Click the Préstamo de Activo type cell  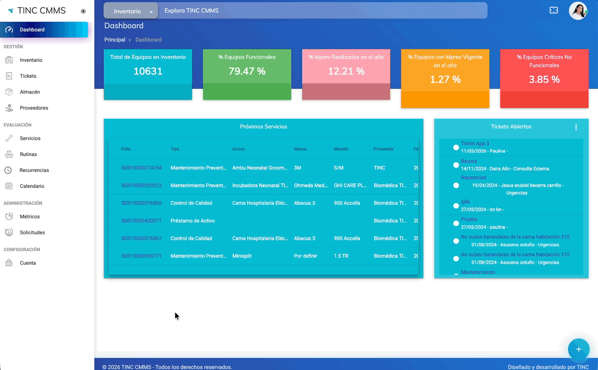pyautogui.click(x=193, y=221)
